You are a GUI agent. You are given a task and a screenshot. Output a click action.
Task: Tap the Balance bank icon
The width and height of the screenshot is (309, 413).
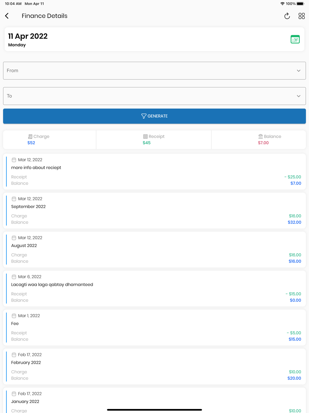click(260, 137)
